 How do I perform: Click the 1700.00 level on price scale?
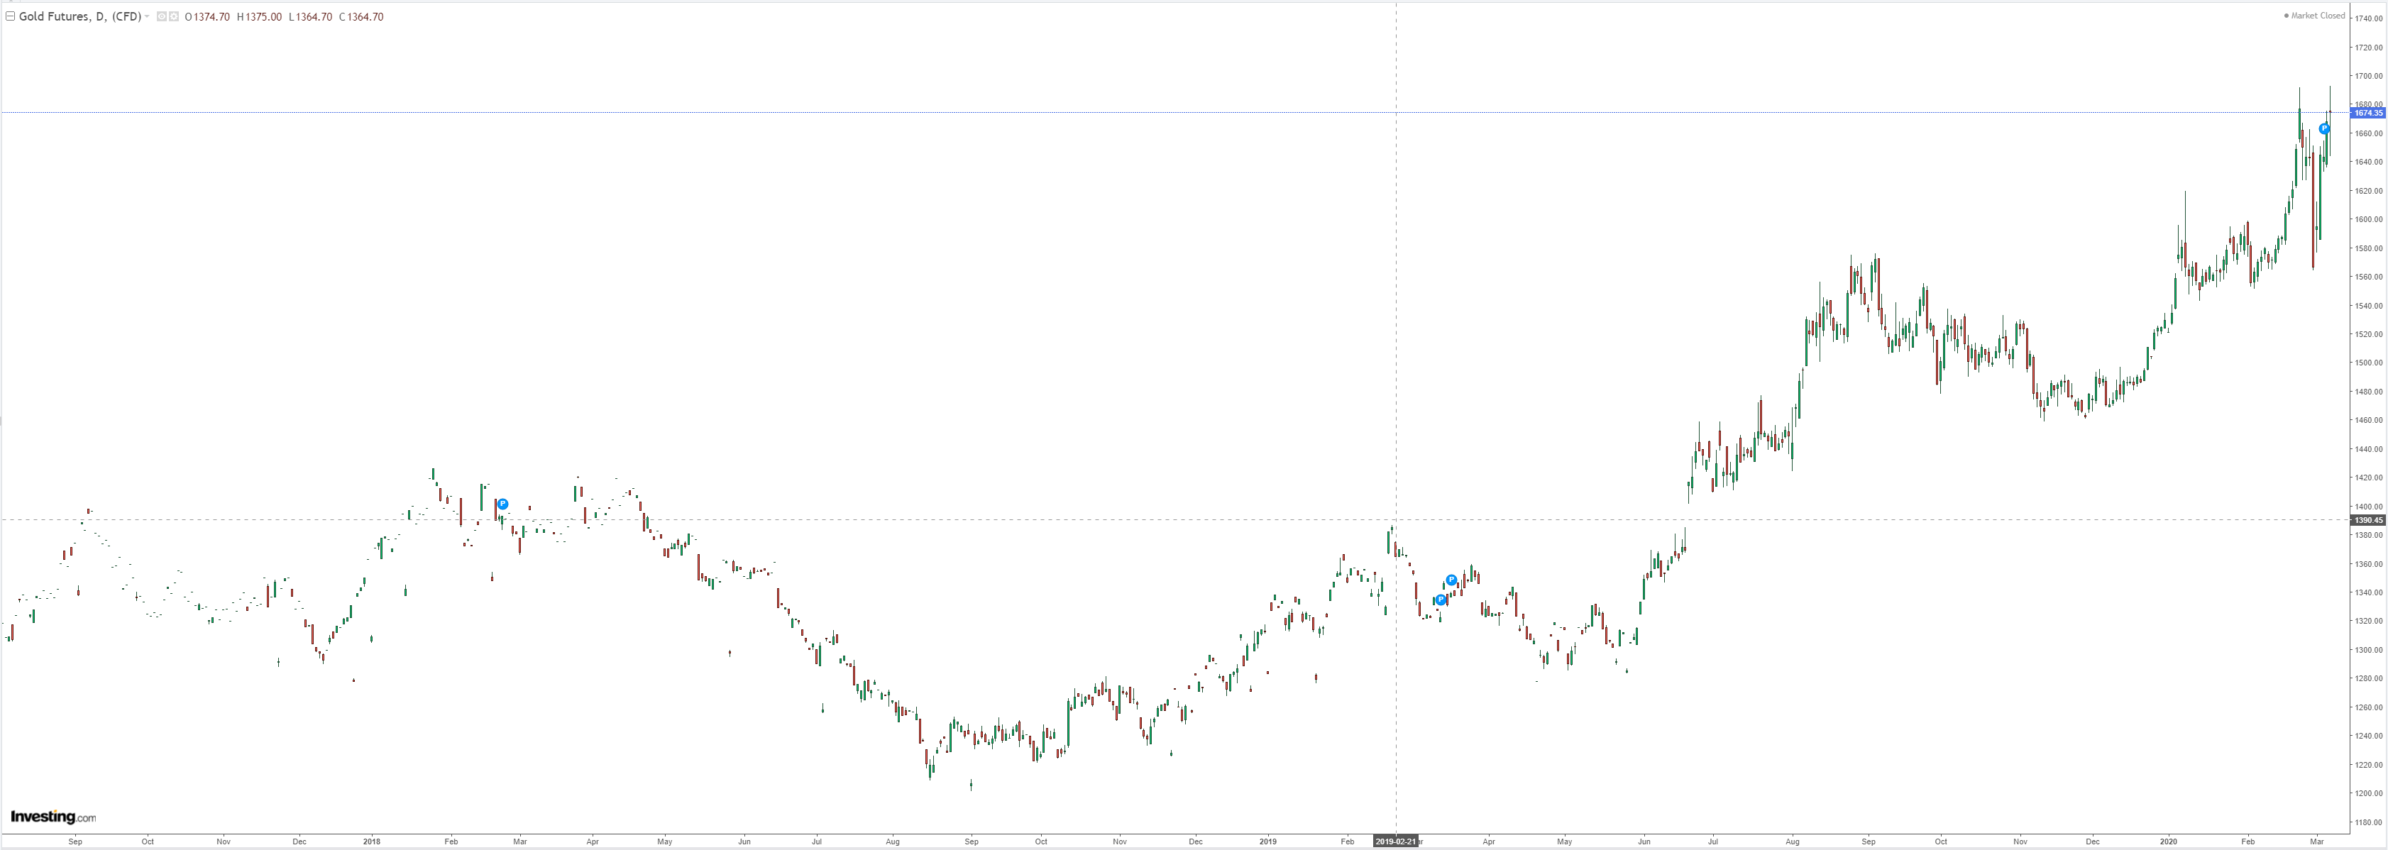[x=2370, y=76]
